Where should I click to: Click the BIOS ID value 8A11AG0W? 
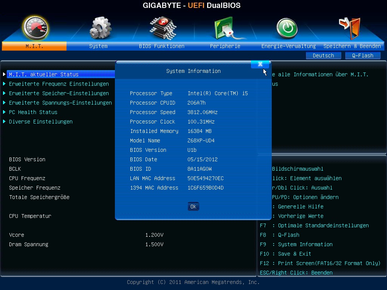point(200,169)
